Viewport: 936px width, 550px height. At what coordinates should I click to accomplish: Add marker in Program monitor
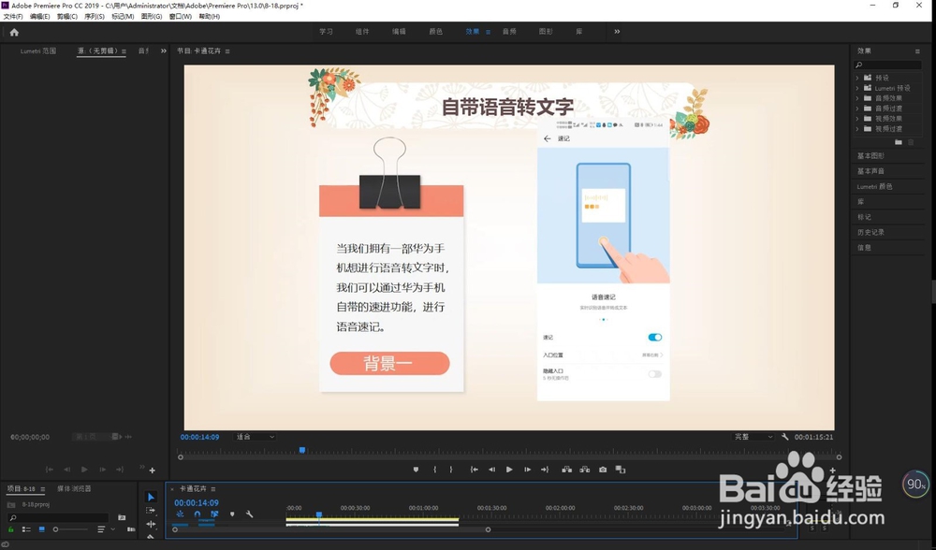tap(417, 470)
